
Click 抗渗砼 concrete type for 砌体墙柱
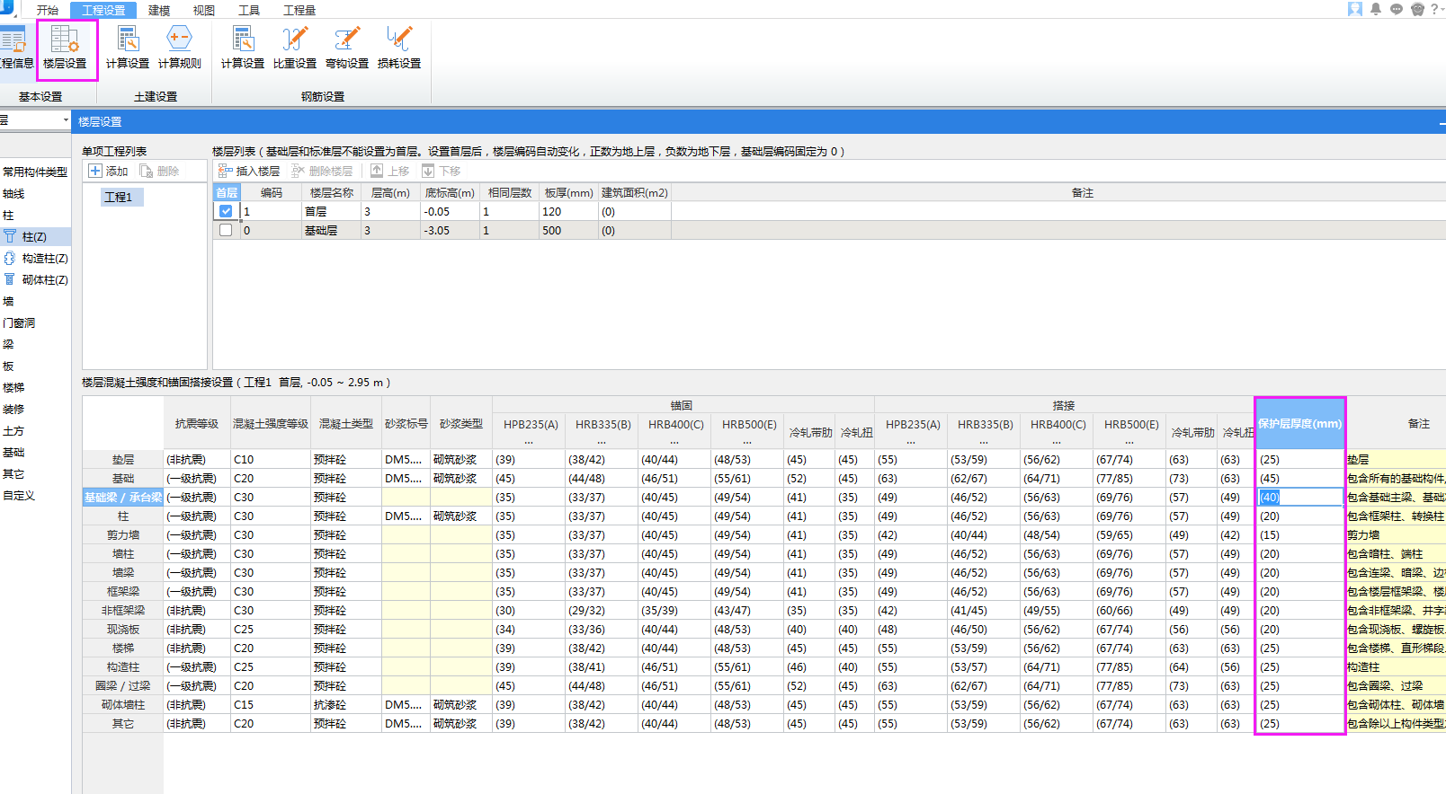(346, 704)
